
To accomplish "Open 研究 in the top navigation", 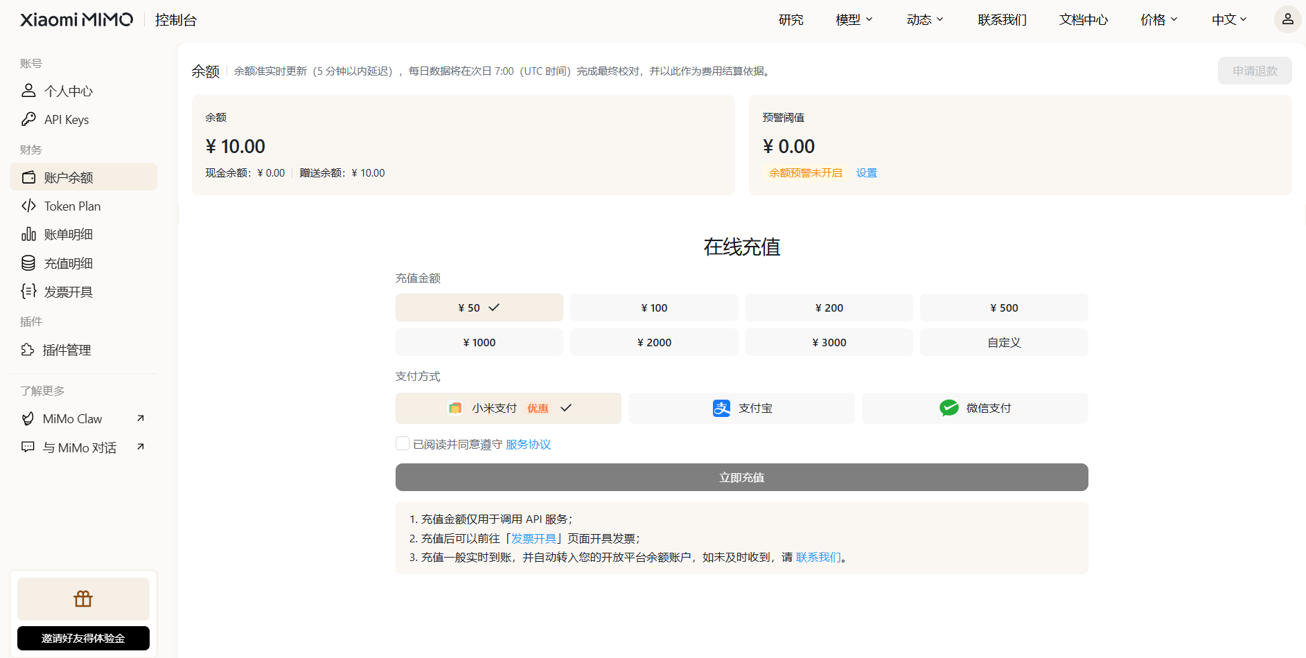I will click(791, 19).
